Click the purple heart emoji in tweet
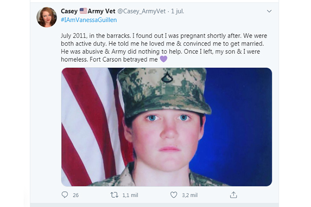Viewport: 311px width, 207px height. click(x=163, y=59)
